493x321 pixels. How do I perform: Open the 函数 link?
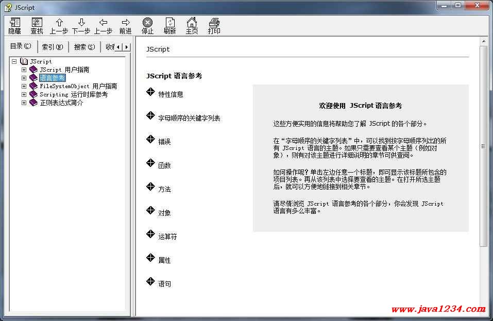pyautogui.click(x=164, y=165)
